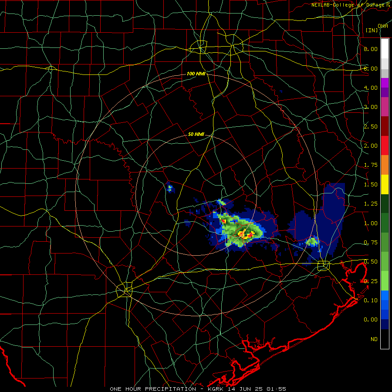Click the 0.10 legend value
392x392 pixels.
[371, 301]
